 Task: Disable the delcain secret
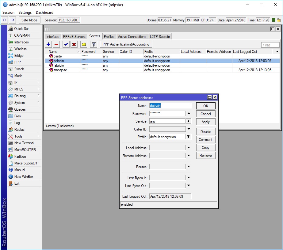(x=206, y=132)
